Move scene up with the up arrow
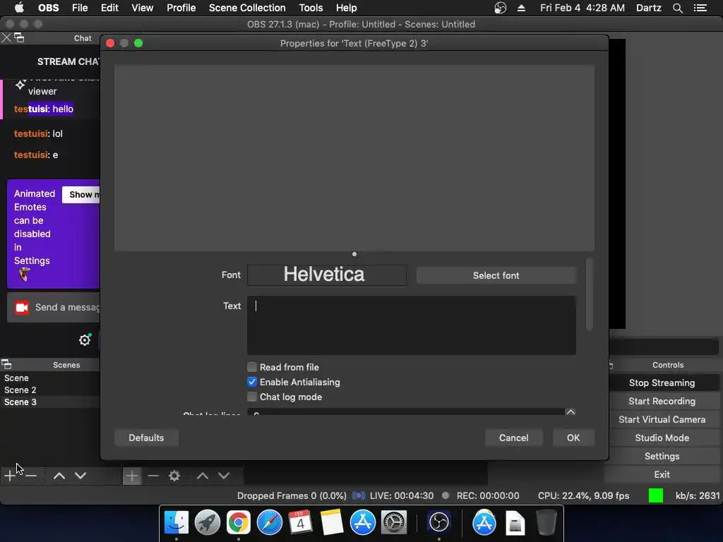 (59, 475)
